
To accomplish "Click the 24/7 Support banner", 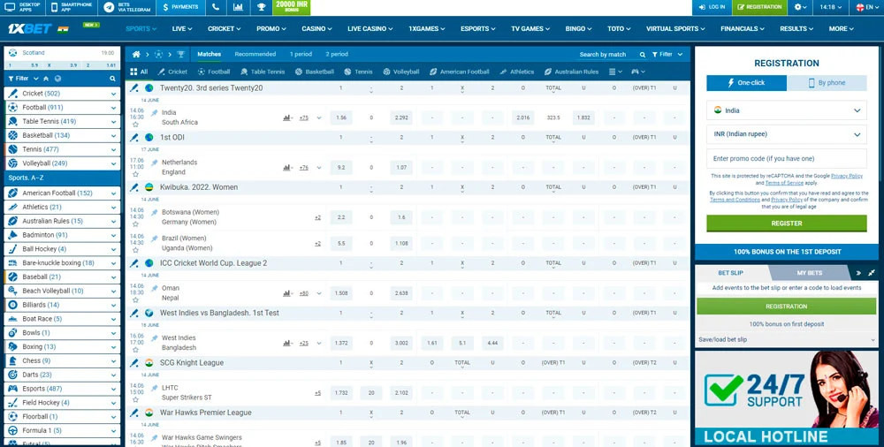I will [787, 399].
